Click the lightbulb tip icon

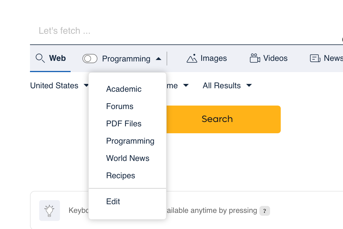(50, 210)
